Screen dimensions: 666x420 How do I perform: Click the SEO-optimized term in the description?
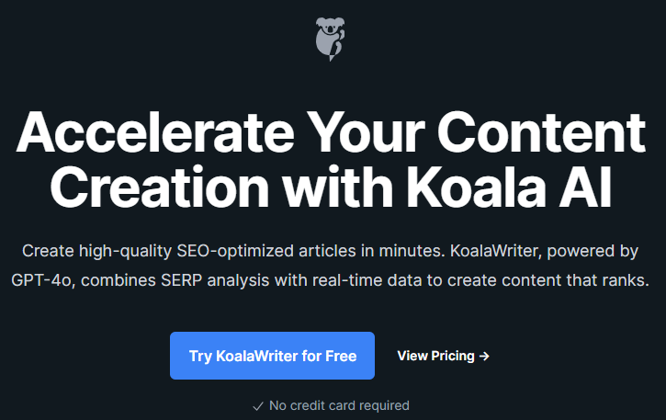tap(235, 251)
